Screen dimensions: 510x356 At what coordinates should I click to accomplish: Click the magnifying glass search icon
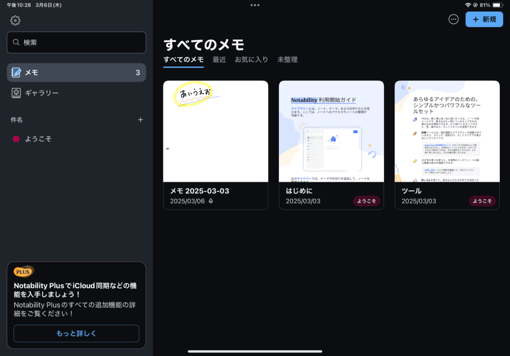click(16, 42)
